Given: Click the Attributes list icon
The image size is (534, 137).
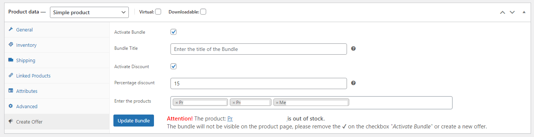Looking at the screenshot, I should pos(11,91).
